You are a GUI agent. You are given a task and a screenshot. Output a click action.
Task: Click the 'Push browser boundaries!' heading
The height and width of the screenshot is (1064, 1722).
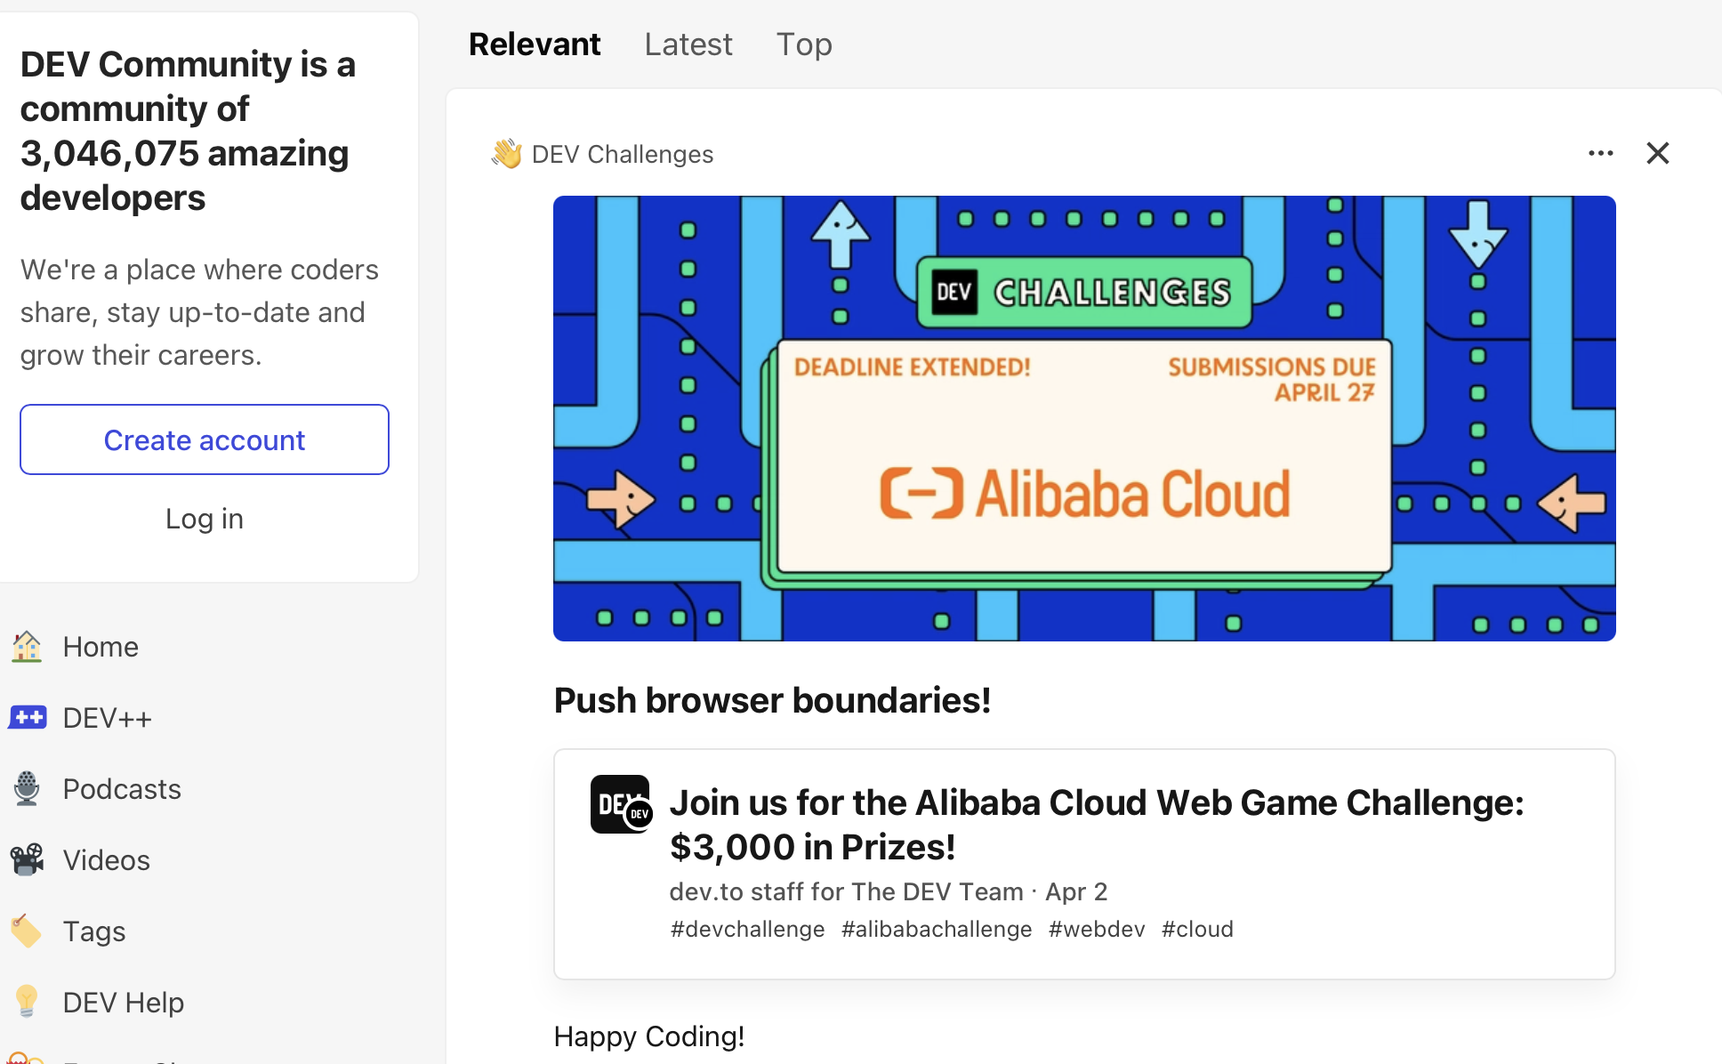(772, 700)
